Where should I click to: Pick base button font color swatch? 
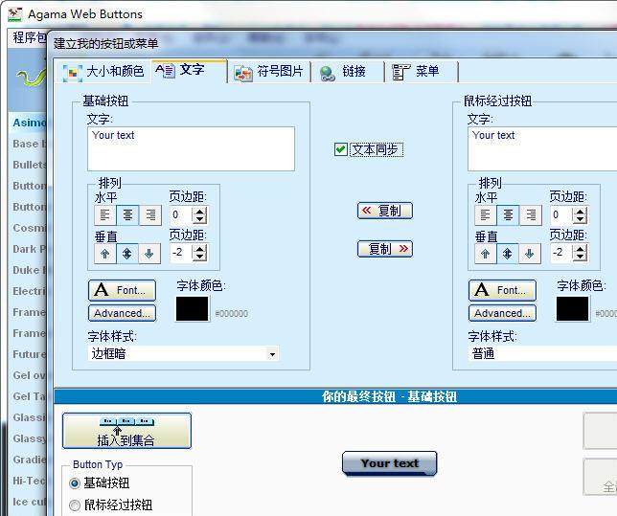coord(192,309)
